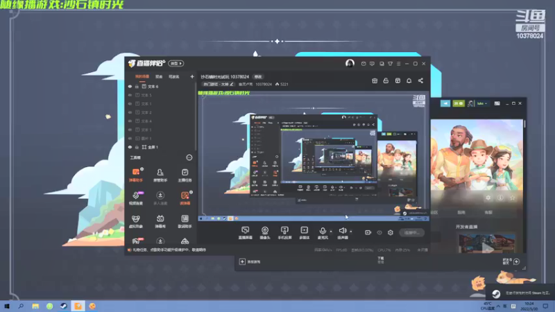Expand the speaker options arrow
The width and height of the screenshot is (555, 312).
point(351,232)
